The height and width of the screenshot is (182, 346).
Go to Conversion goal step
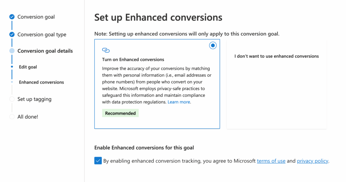[36, 17]
